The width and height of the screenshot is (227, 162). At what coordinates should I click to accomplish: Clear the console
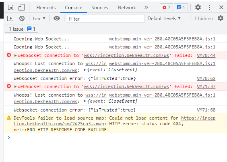(x=22, y=19)
